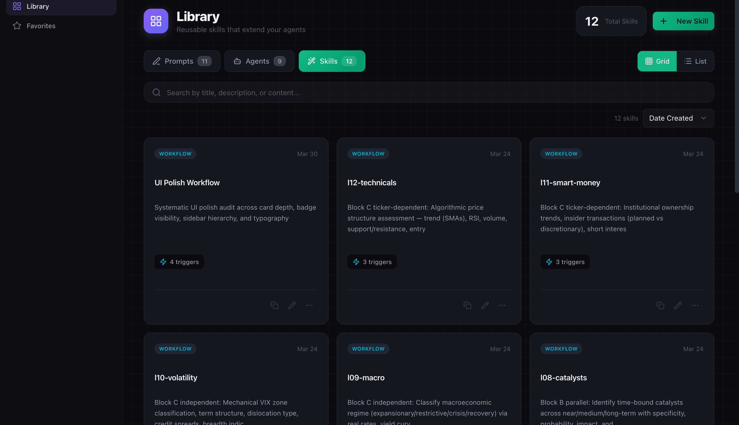The width and height of the screenshot is (739, 425).
Task: Click the search magnifier icon
Action: click(156, 93)
